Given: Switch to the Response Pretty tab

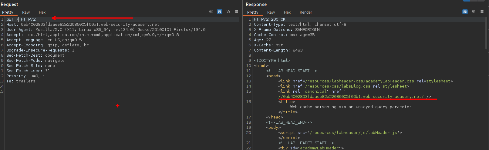Looking at the screenshot, I should click(x=253, y=12).
